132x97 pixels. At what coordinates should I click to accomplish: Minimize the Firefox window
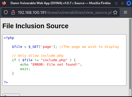[x=116, y=3]
